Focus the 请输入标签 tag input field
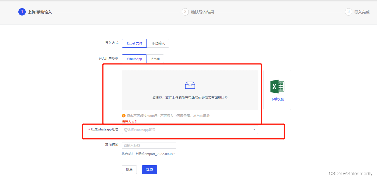377x179 pixels. coord(149,145)
